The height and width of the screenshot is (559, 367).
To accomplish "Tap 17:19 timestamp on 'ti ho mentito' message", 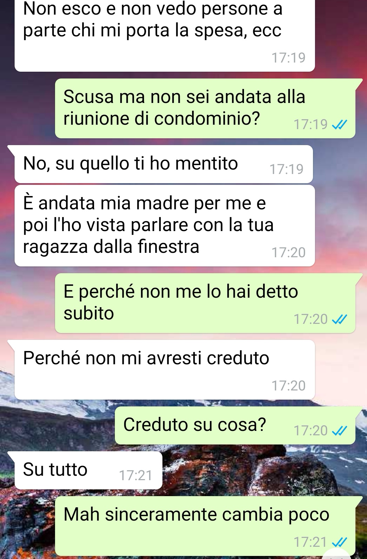I will (x=286, y=169).
